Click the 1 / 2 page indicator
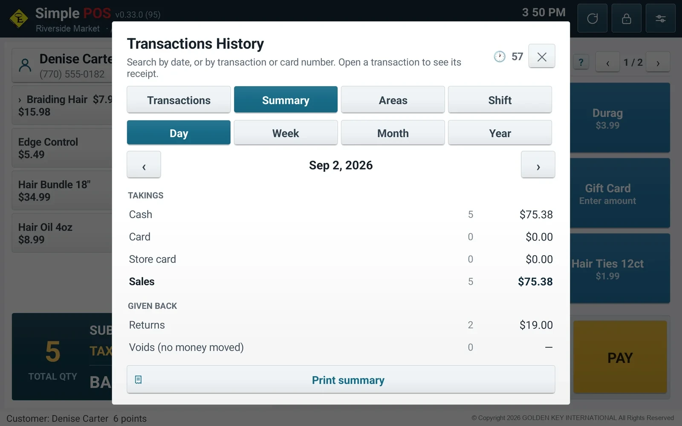This screenshot has width=682, height=426. [x=633, y=63]
